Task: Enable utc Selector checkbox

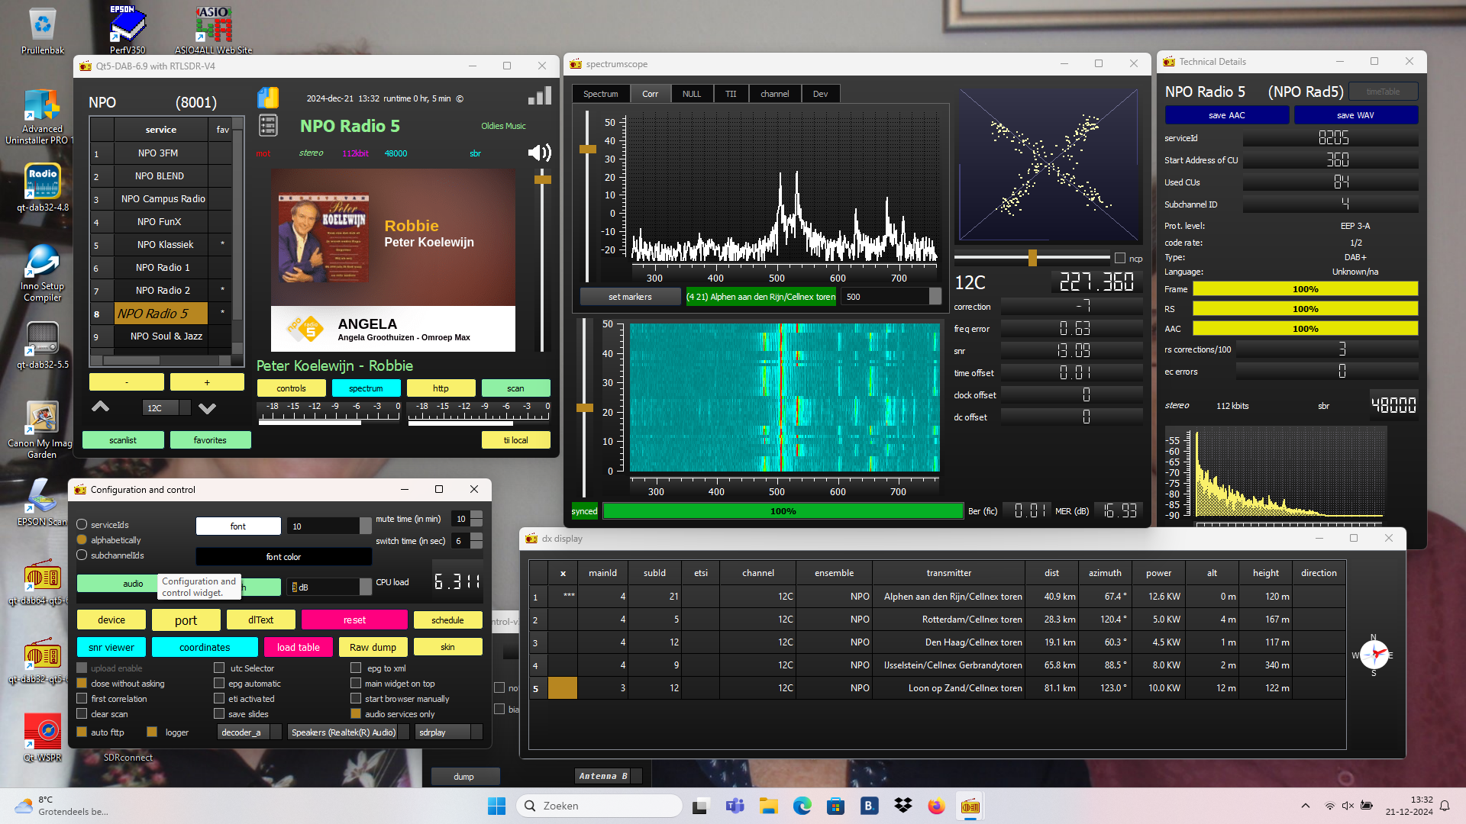Action: coord(219,668)
